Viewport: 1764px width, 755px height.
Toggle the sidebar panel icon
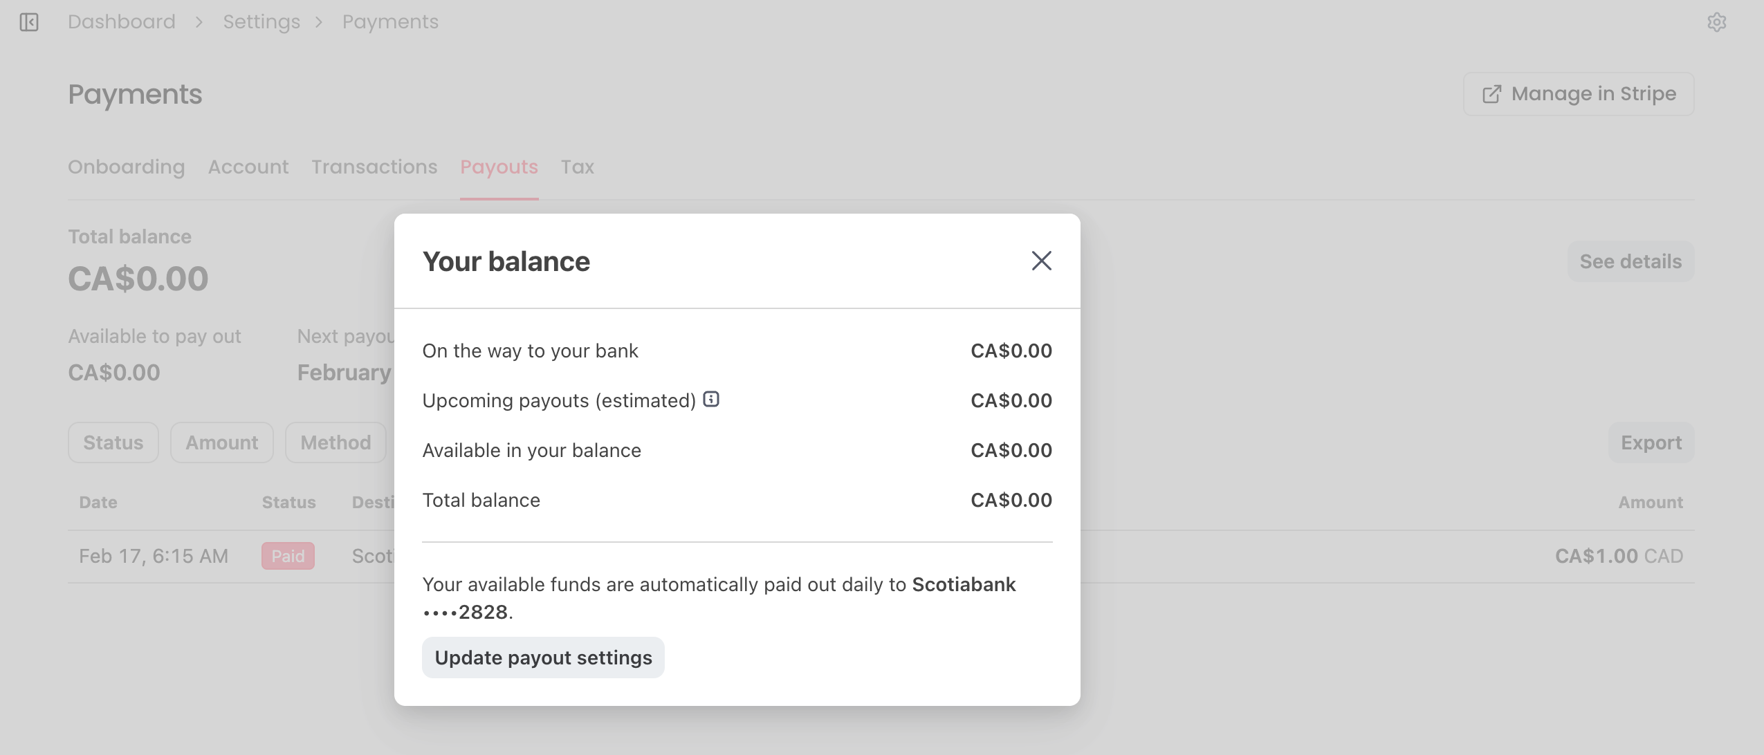pos(29,22)
